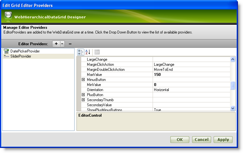This screenshot has width=243, height=153.
Task: Click the MinValue field showing 0
Action: 191,85
